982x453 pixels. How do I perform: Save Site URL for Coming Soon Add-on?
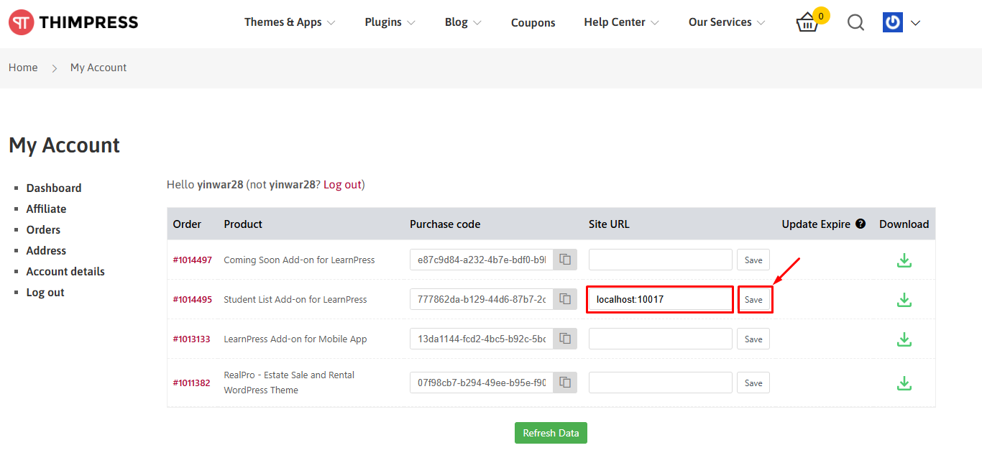[753, 260]
